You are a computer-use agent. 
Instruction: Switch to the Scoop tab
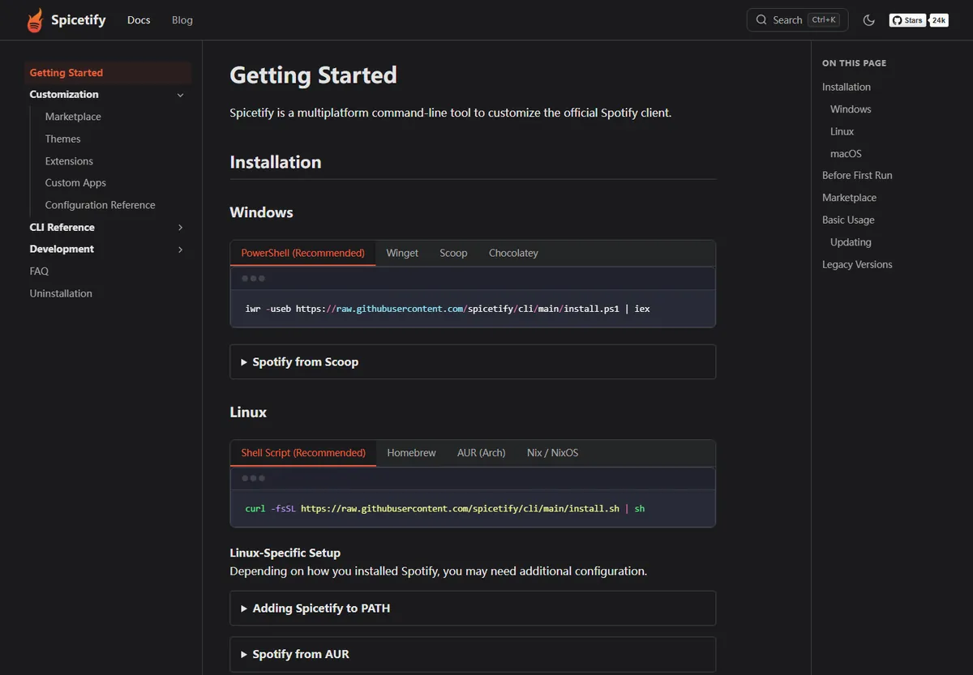pyautogui.click(x=453, y=253)
